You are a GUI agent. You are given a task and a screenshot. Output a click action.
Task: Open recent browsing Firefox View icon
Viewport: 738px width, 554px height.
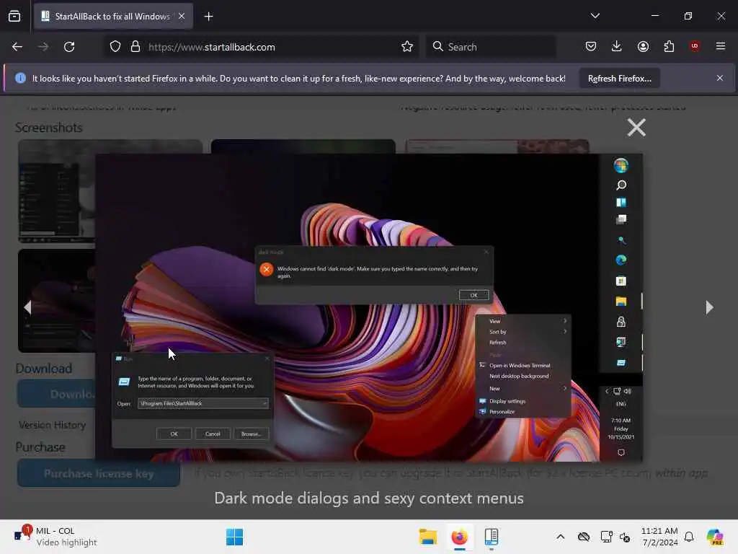[x=14, y=16]
